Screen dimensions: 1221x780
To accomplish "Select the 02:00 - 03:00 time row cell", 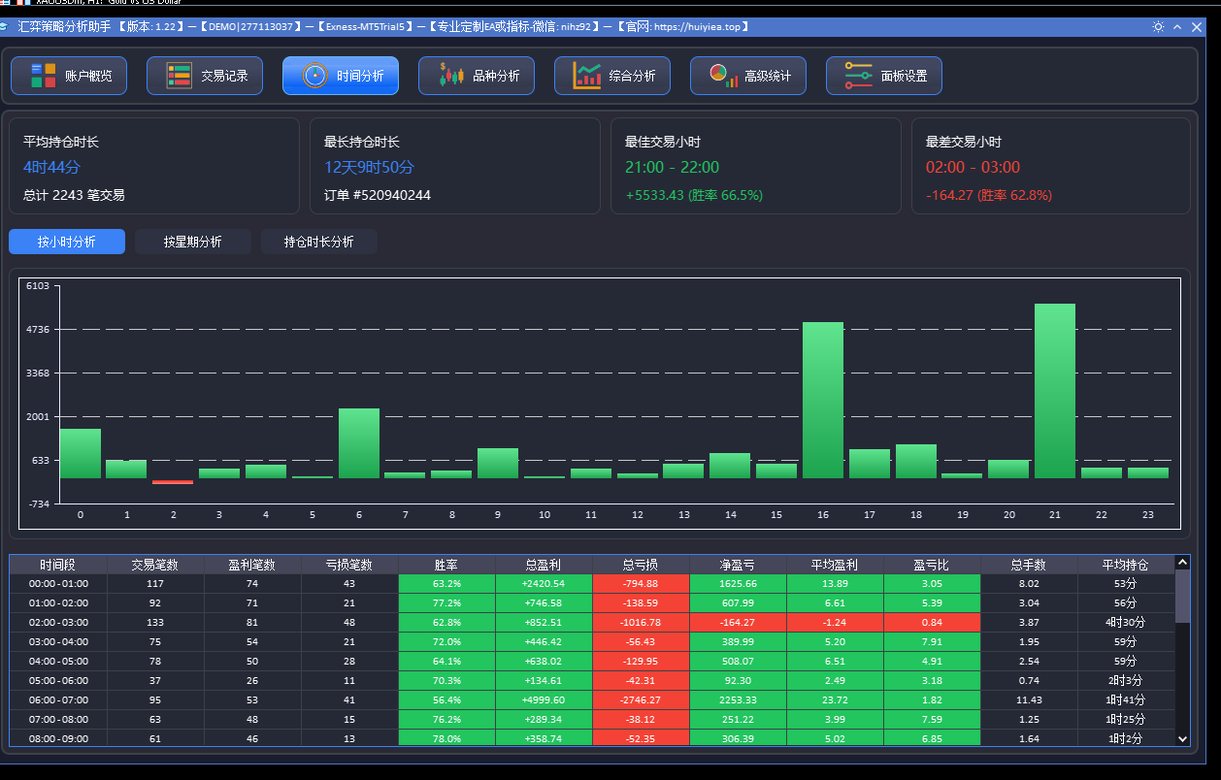I will pyautogui.click(x=58, y=623).
